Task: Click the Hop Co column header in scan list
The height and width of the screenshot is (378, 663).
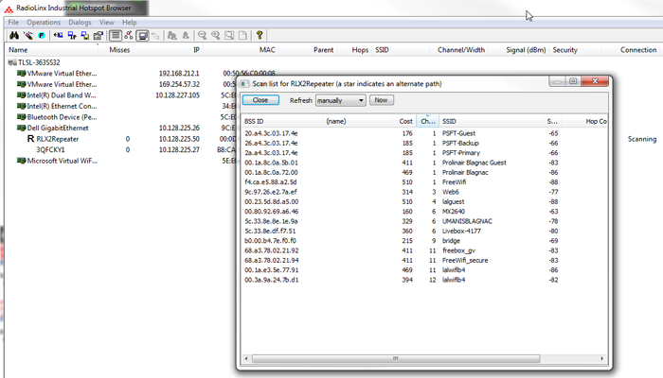Action: [586, 121]
